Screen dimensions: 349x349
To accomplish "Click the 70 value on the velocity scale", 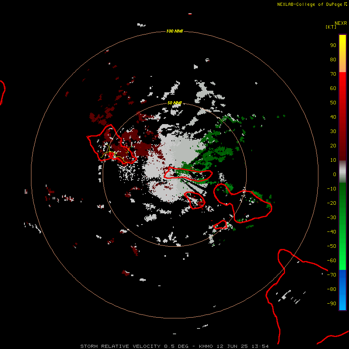I will click(x=333, y=74).
